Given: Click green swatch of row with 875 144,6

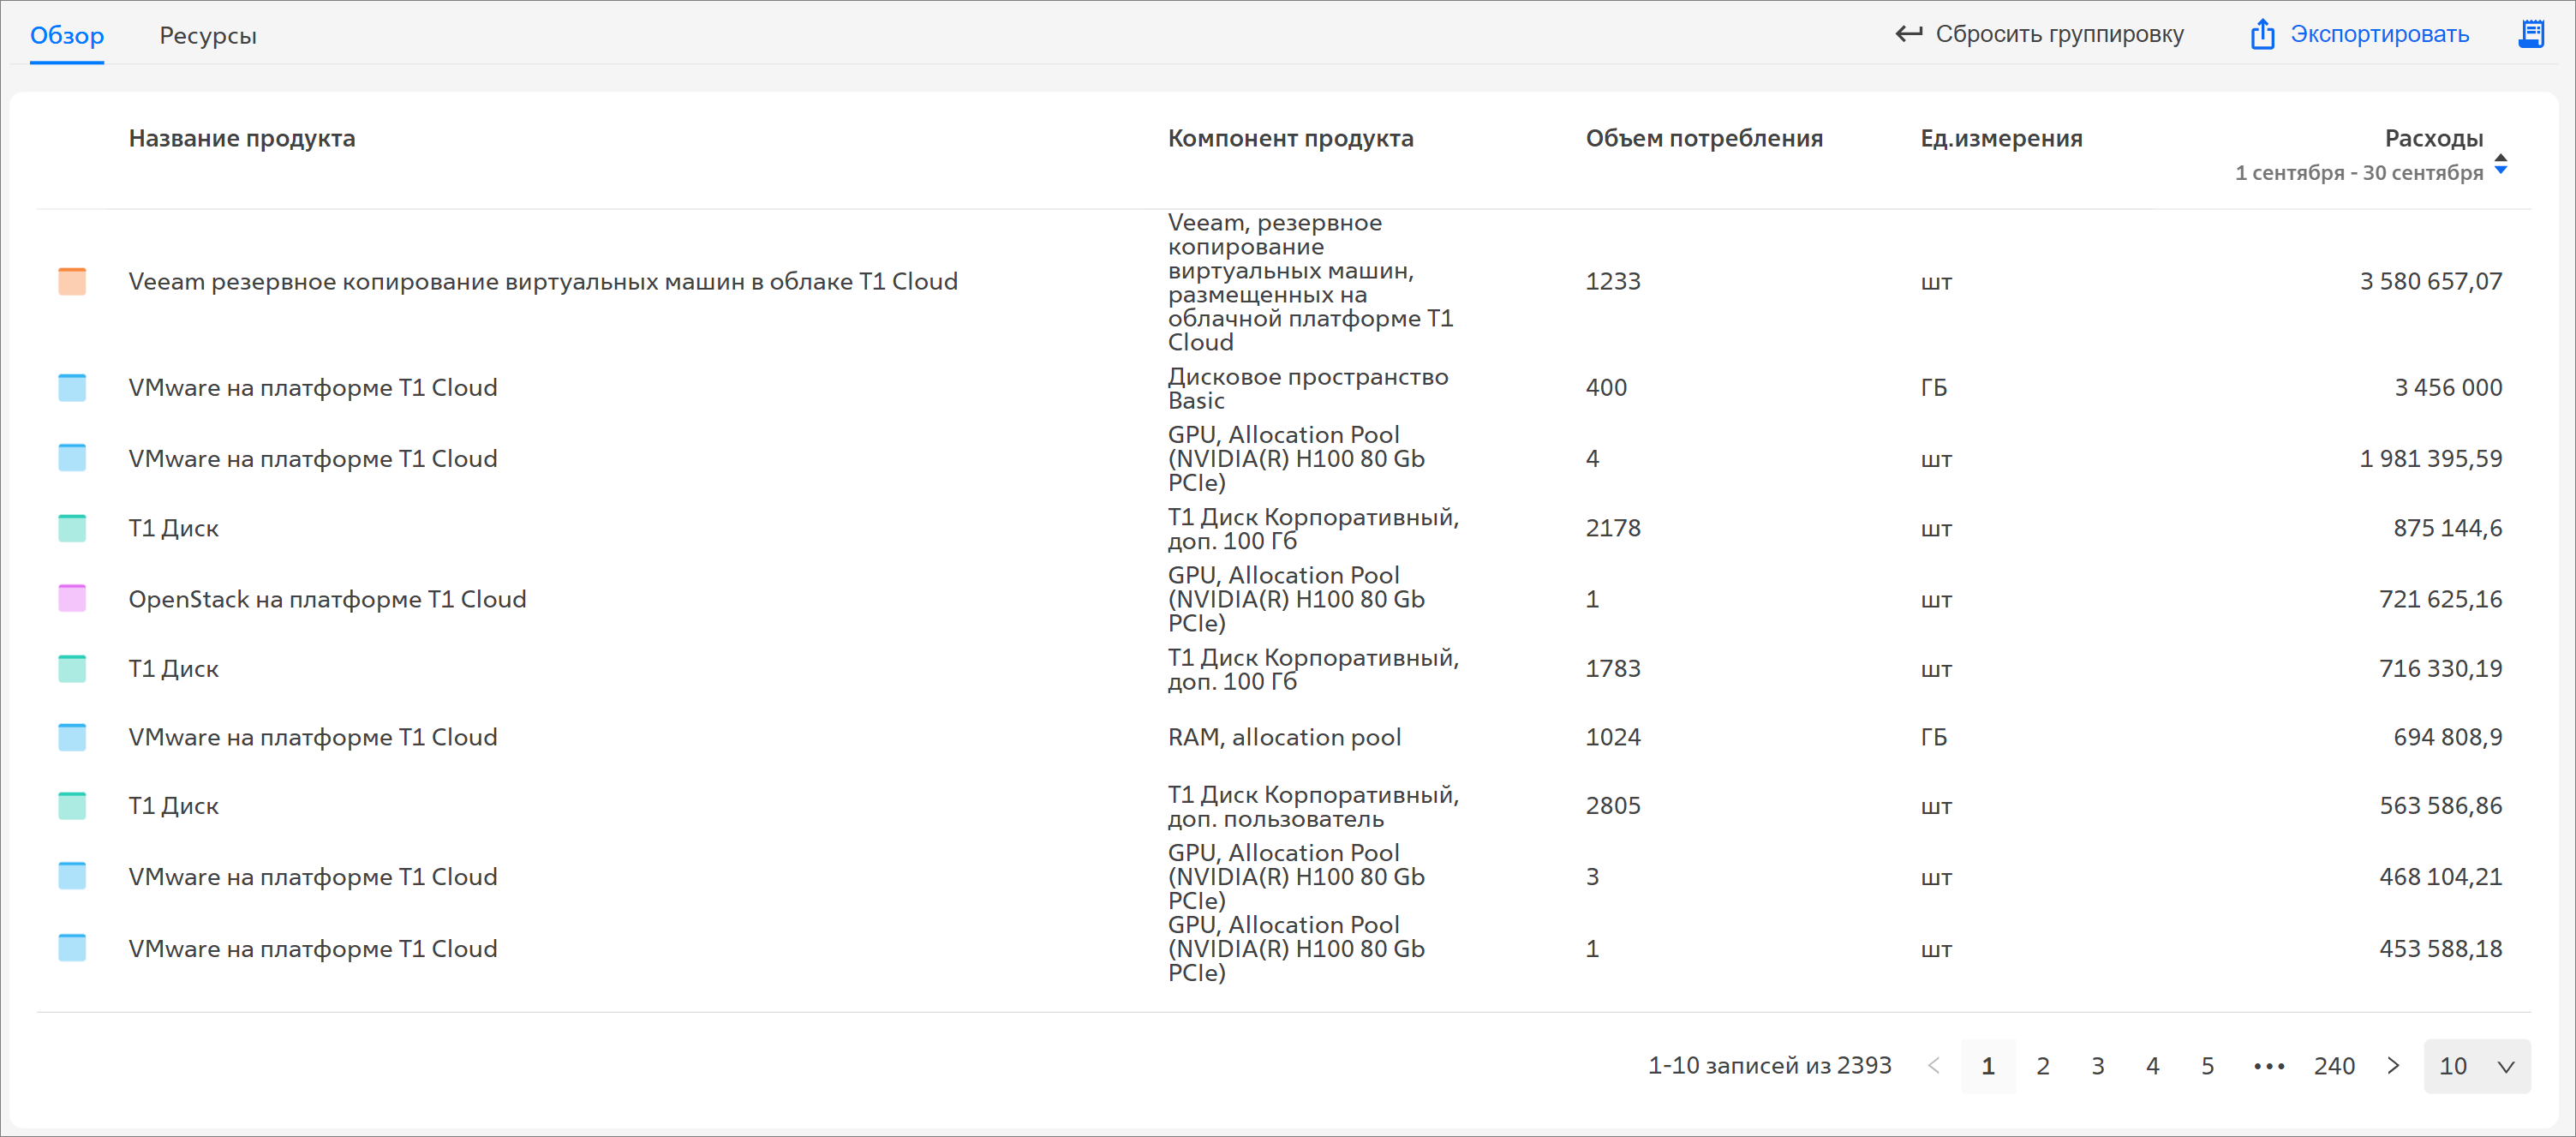Looking at the screenshot, I should pos(72,527).
